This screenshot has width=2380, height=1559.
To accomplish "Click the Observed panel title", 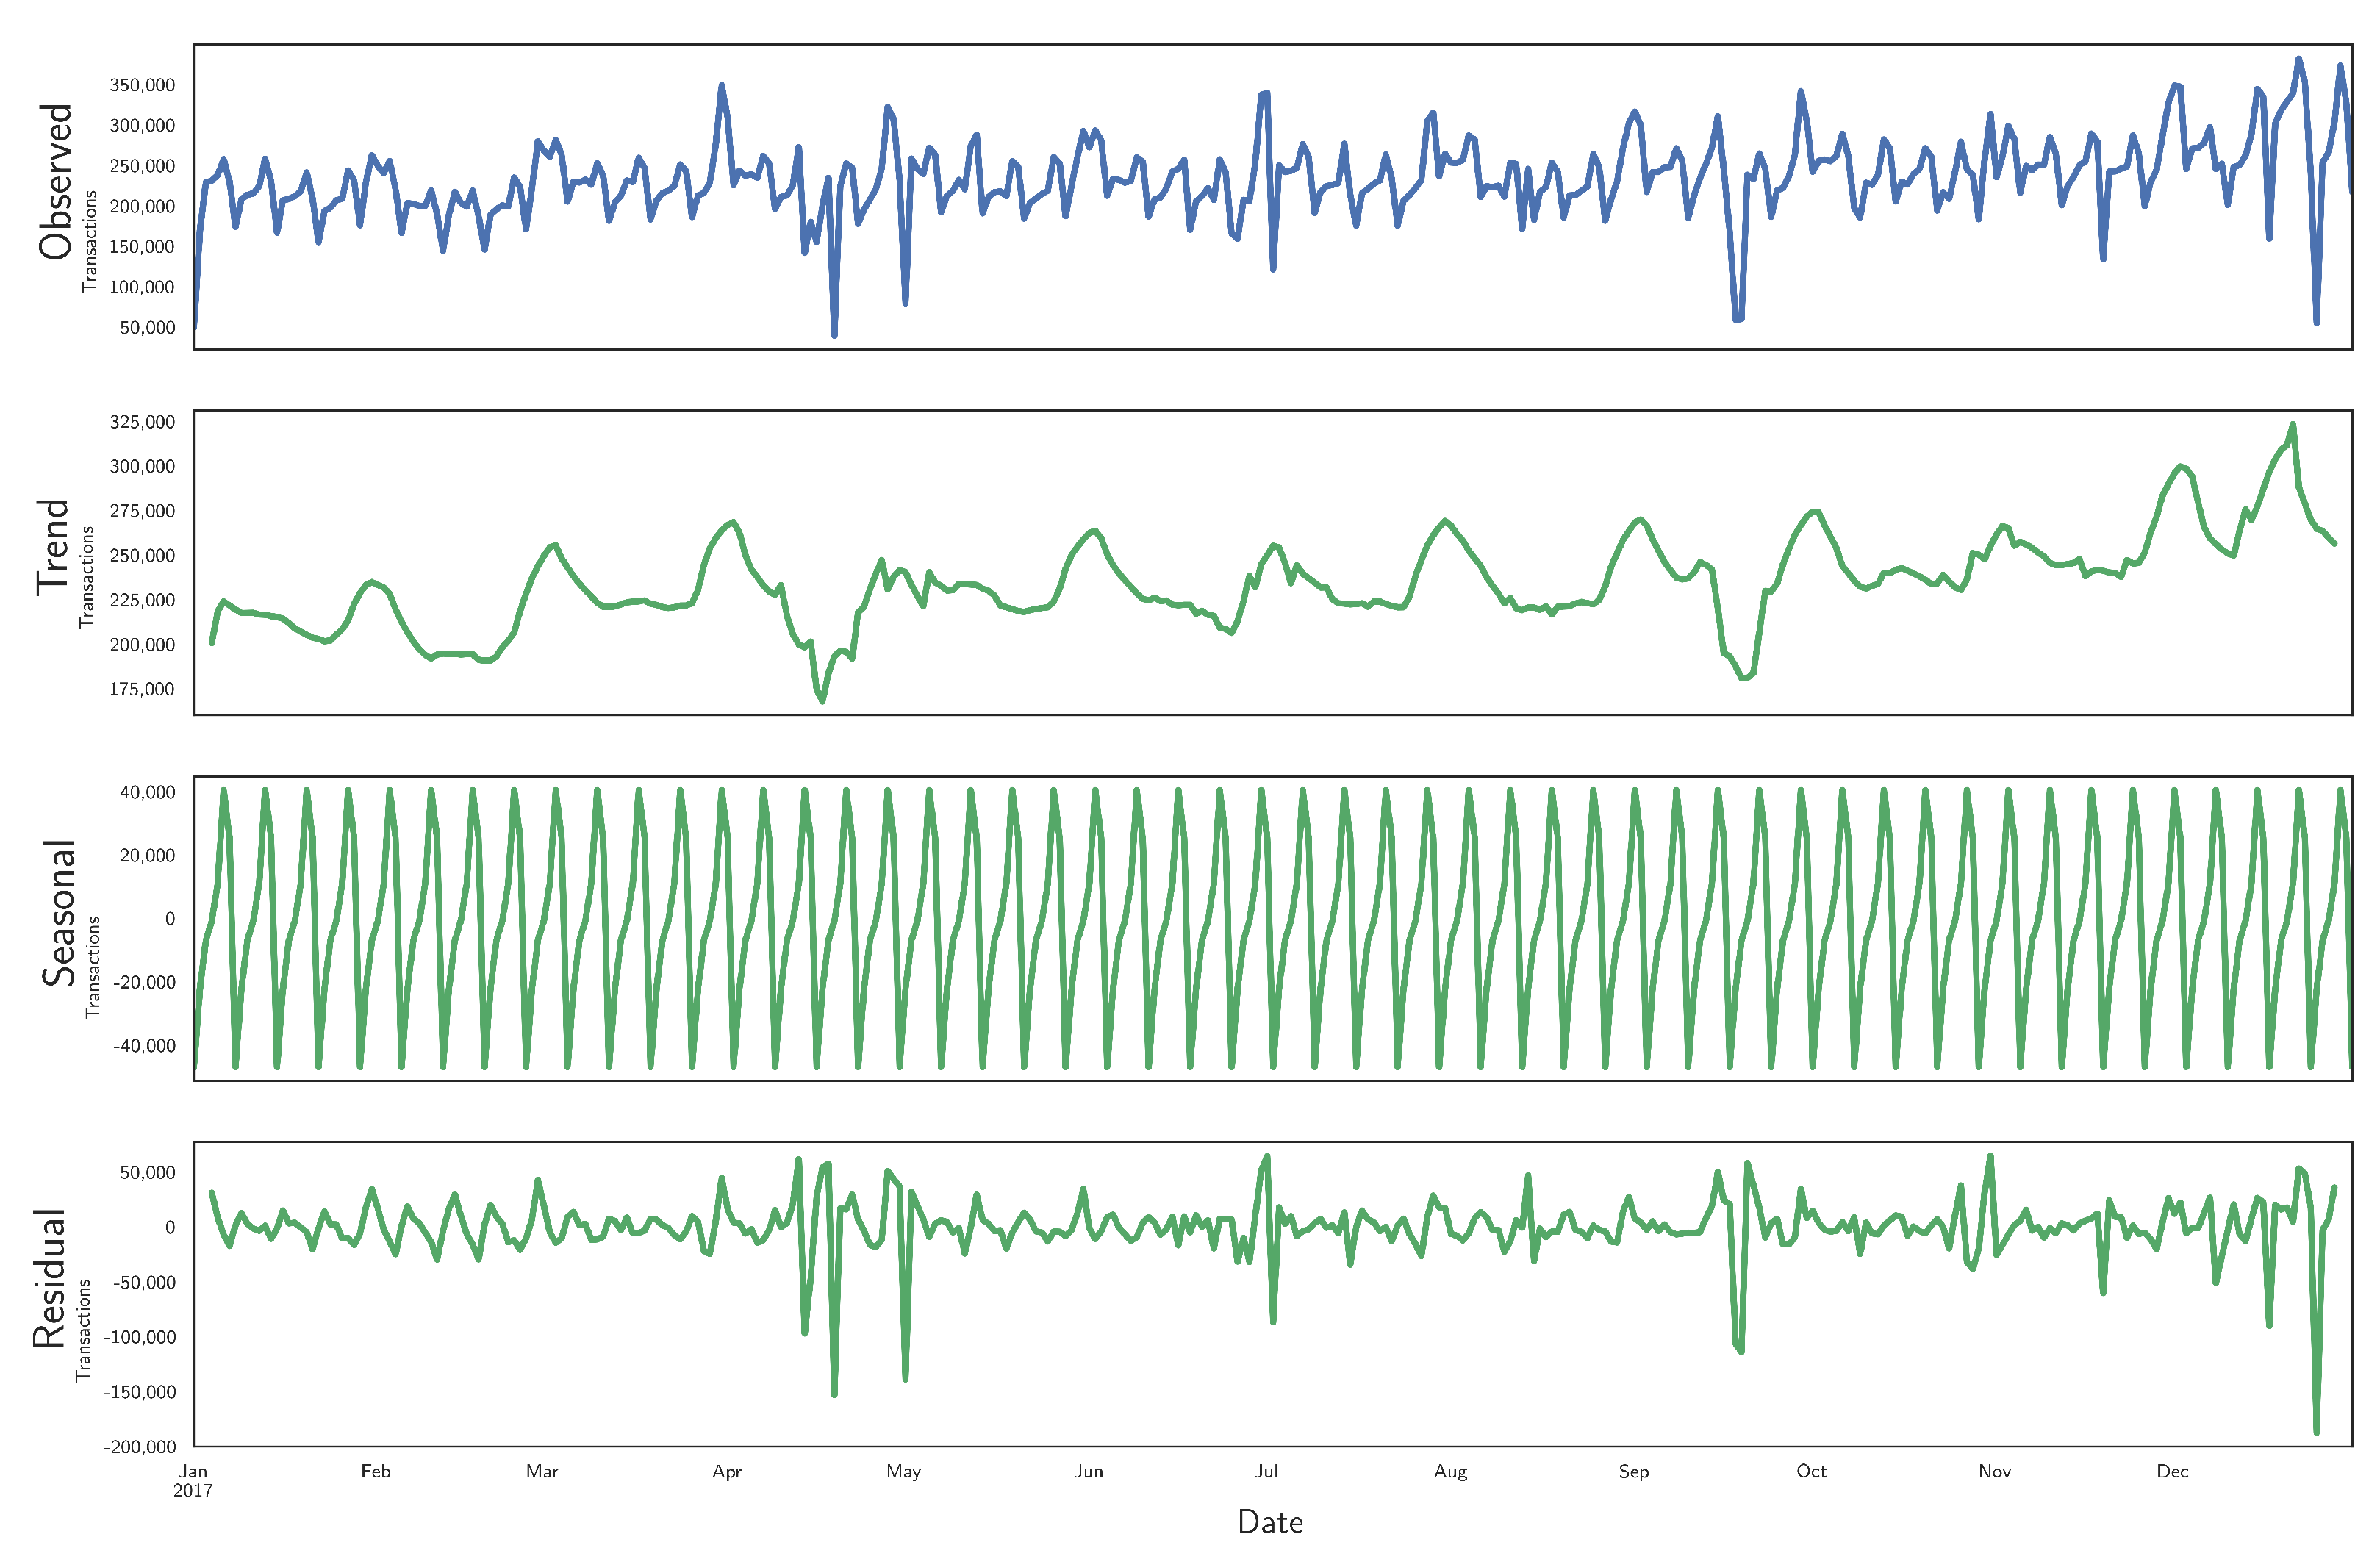I will click(56, 181).
